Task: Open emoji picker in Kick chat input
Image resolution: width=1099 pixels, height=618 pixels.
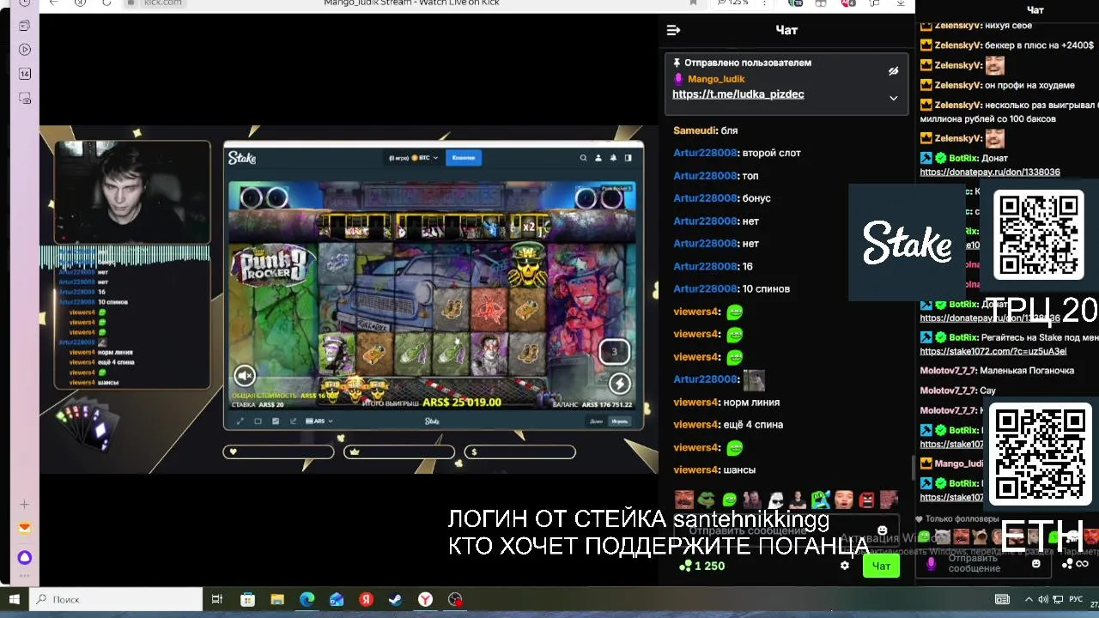Action: click(883, 530)
